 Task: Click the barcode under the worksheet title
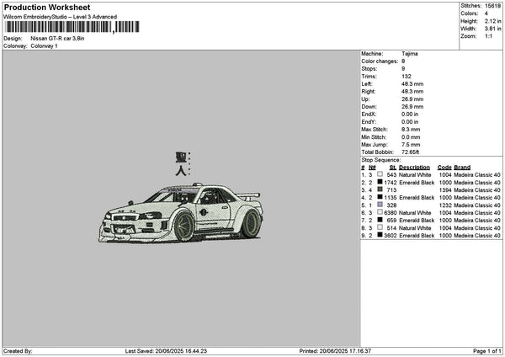pos(72,27)
